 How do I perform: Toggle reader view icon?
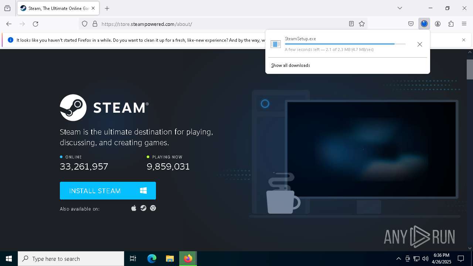351,24
